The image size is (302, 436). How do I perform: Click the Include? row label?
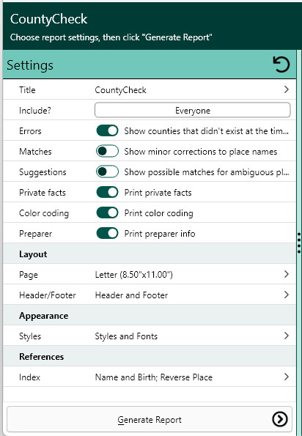click(x=35, y=111)
